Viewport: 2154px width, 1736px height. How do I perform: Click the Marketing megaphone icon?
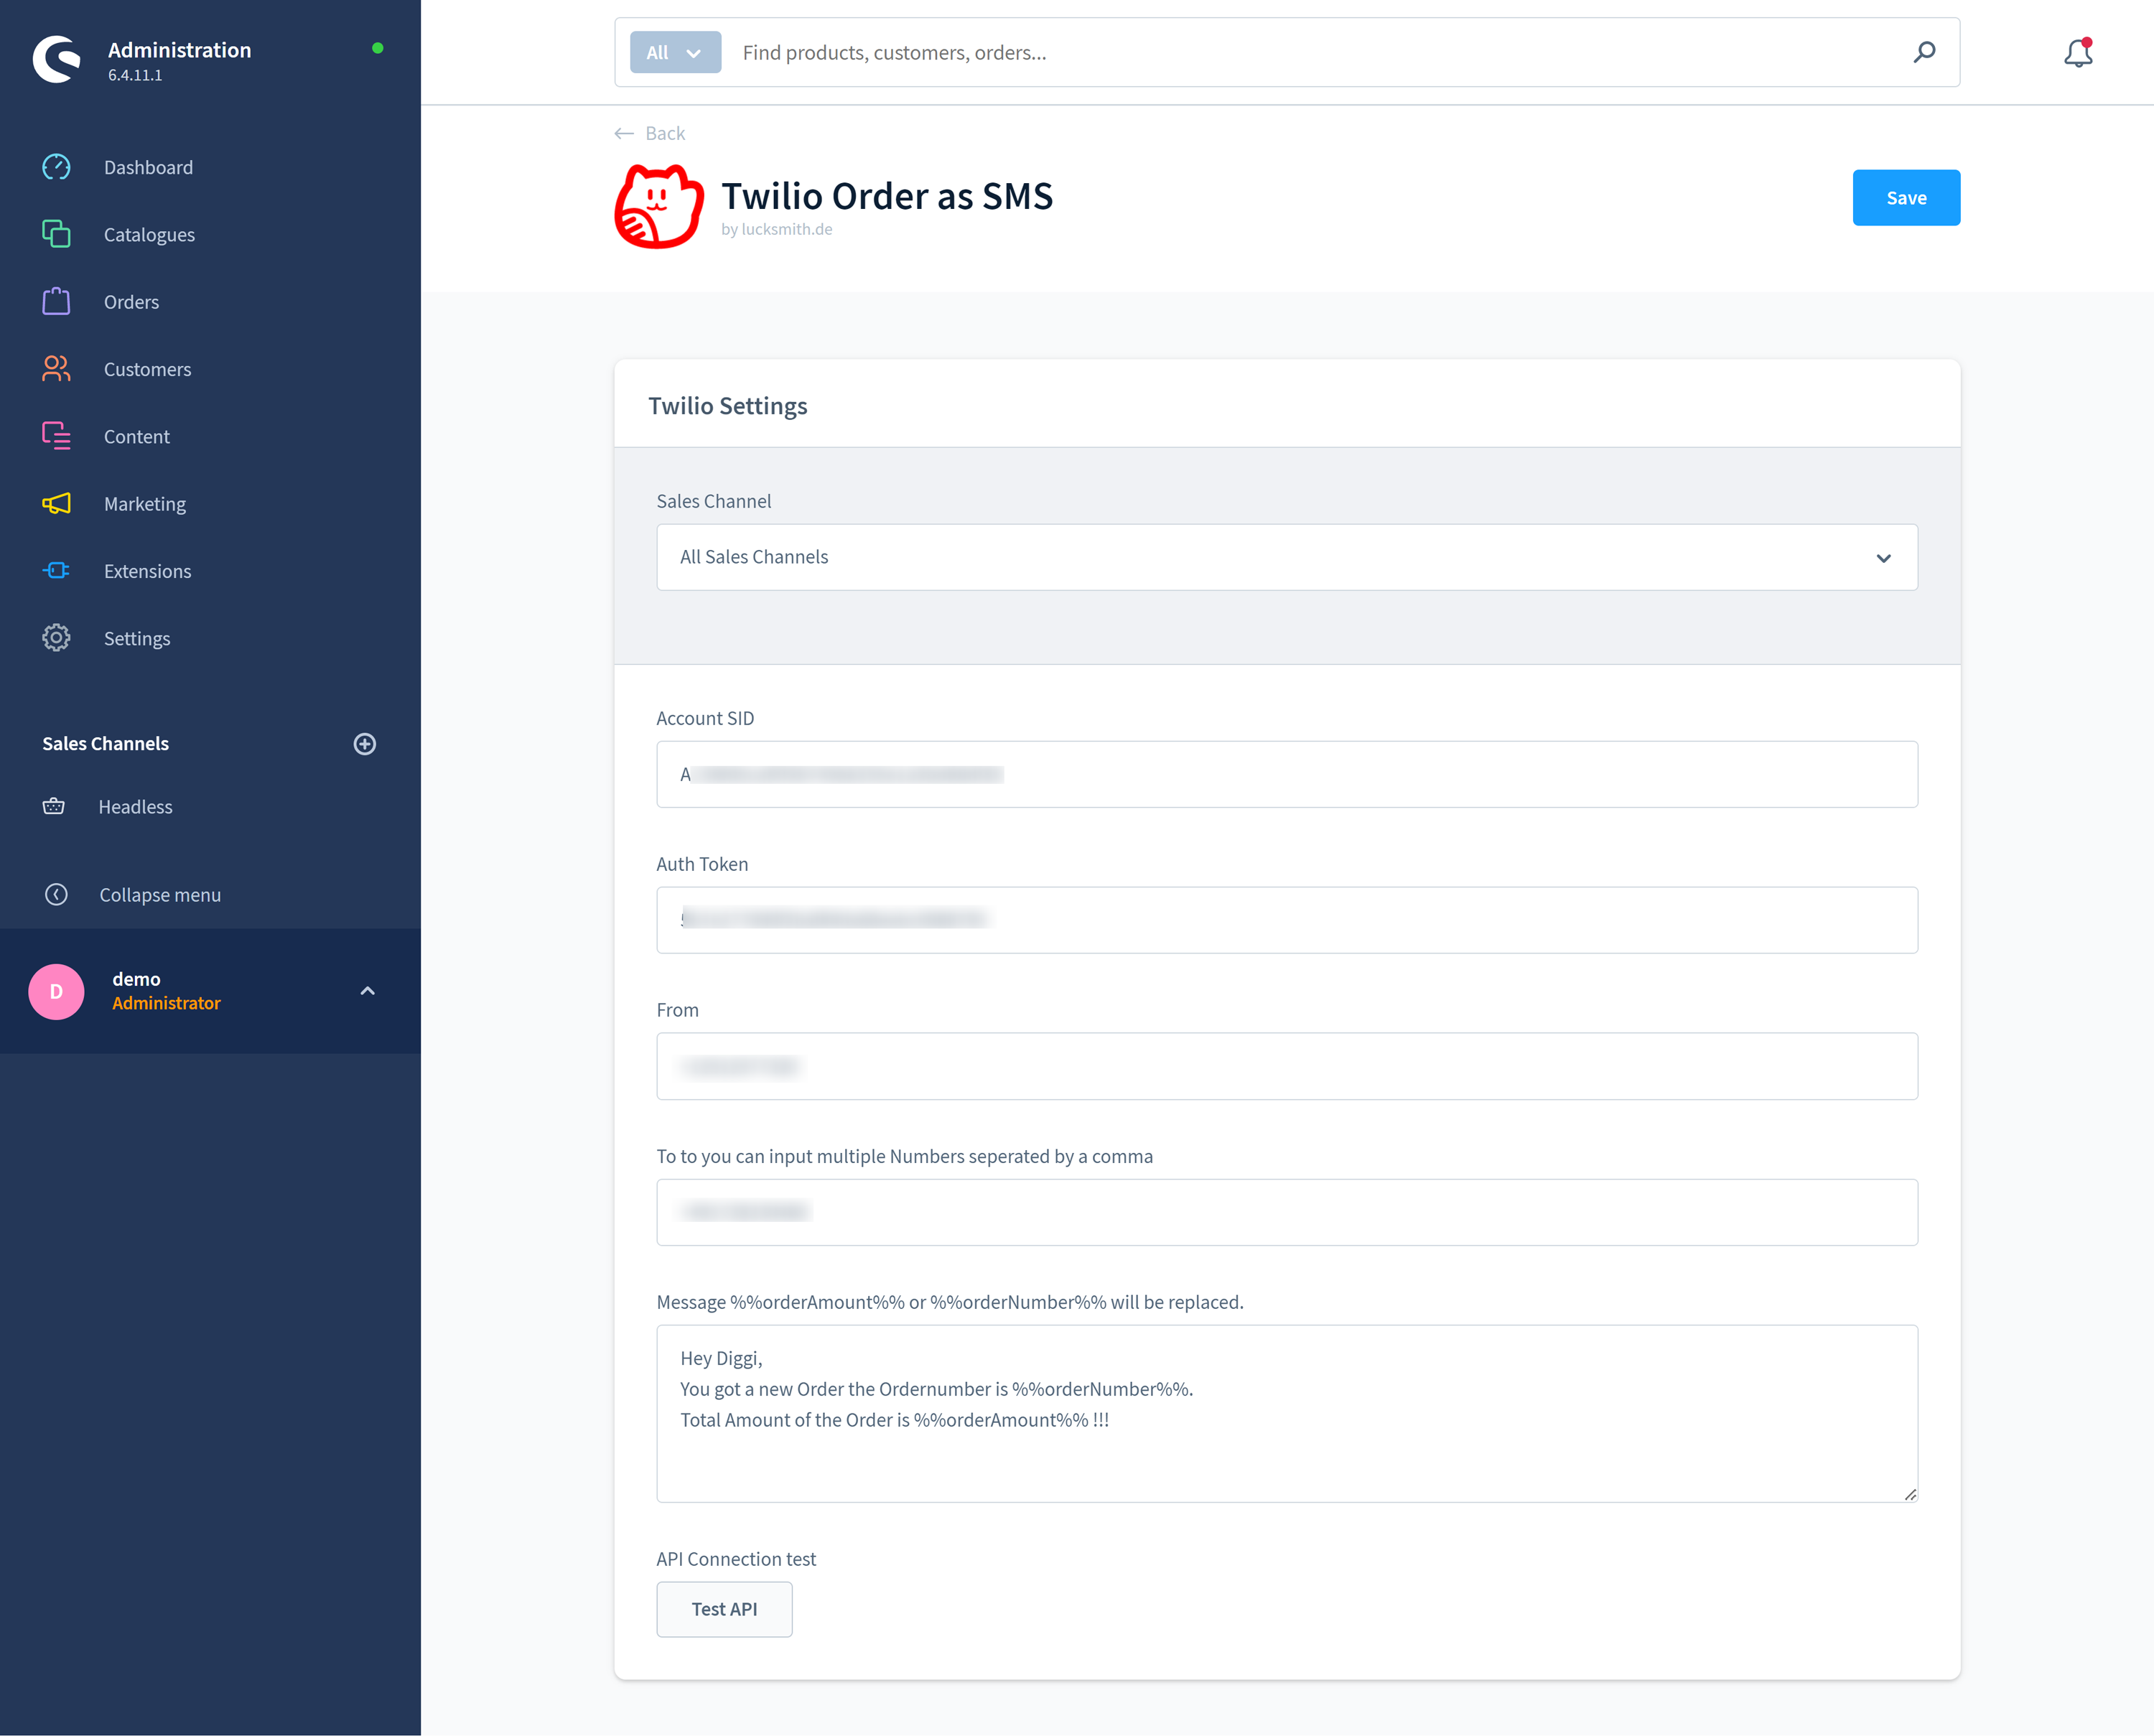56,503
